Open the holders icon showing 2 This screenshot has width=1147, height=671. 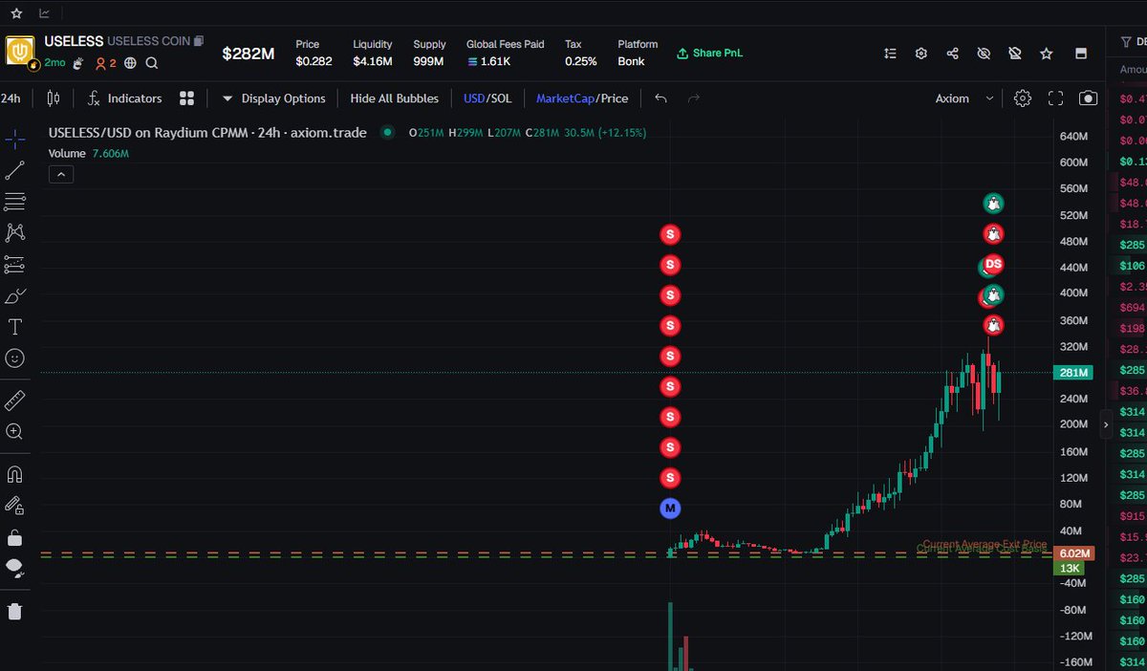105,63
